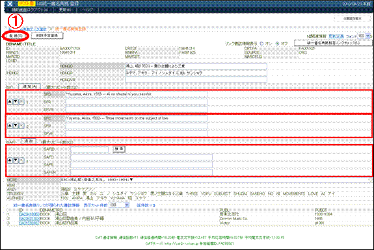Turn link bibliographic display on (オン)

[x=261, y=44]
